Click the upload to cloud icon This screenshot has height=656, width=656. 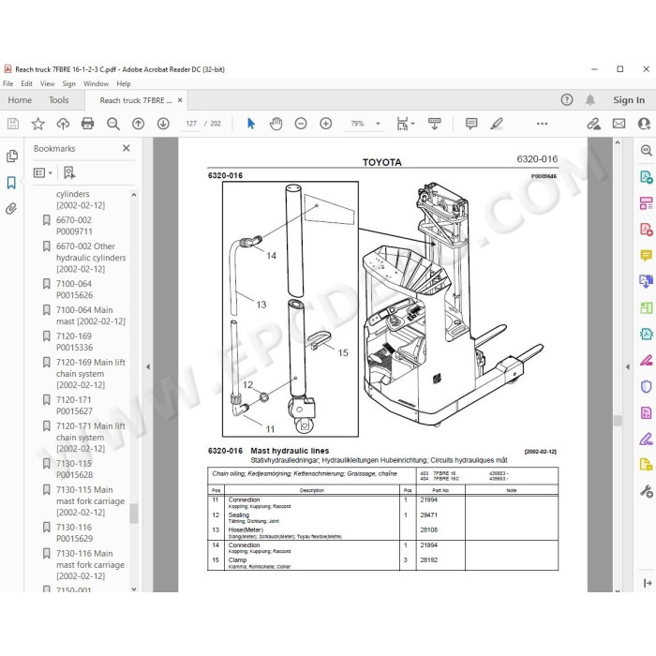[63, 124]
